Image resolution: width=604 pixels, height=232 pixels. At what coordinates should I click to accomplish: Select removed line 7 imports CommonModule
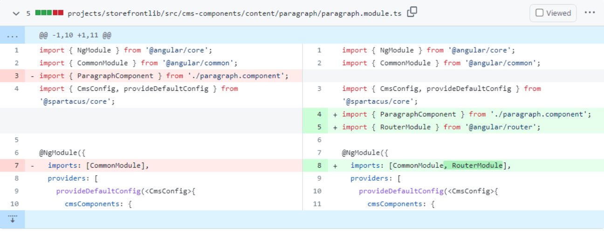(x=98, y=165)
